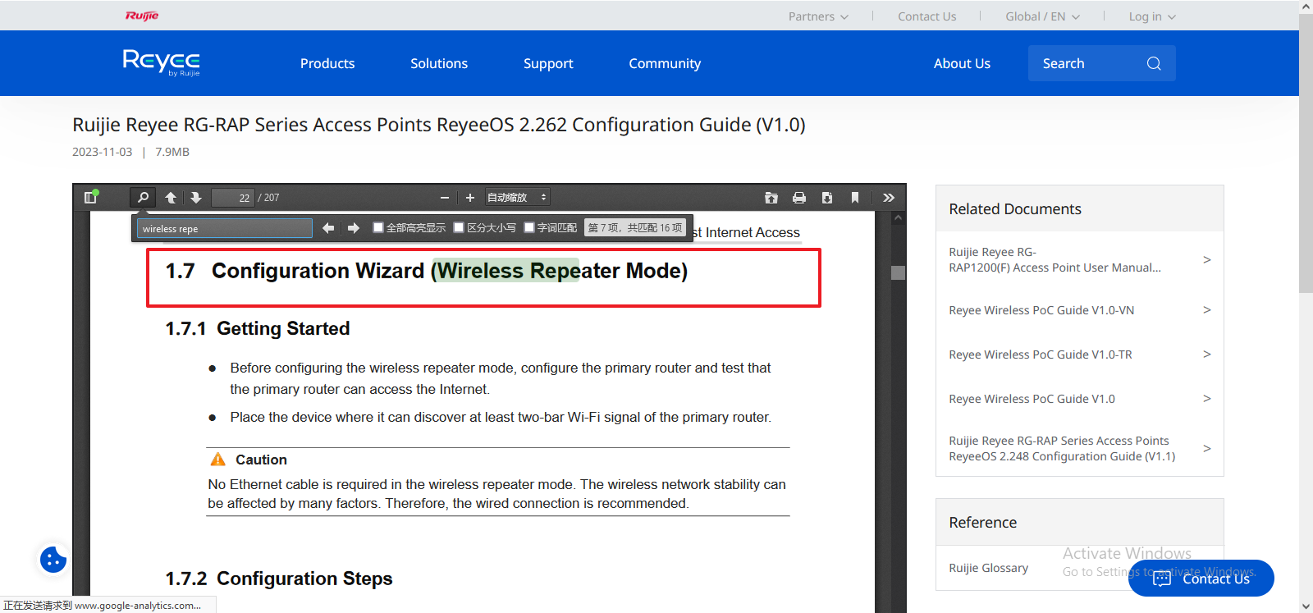Screen dimensions: 1313x613
Task: Find next match arrow in find bar
Action: click(x=354, y=228)
